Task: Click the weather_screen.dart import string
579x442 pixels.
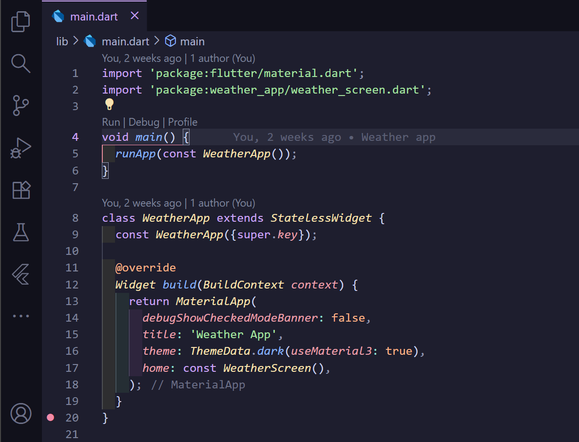Action: 287,90
